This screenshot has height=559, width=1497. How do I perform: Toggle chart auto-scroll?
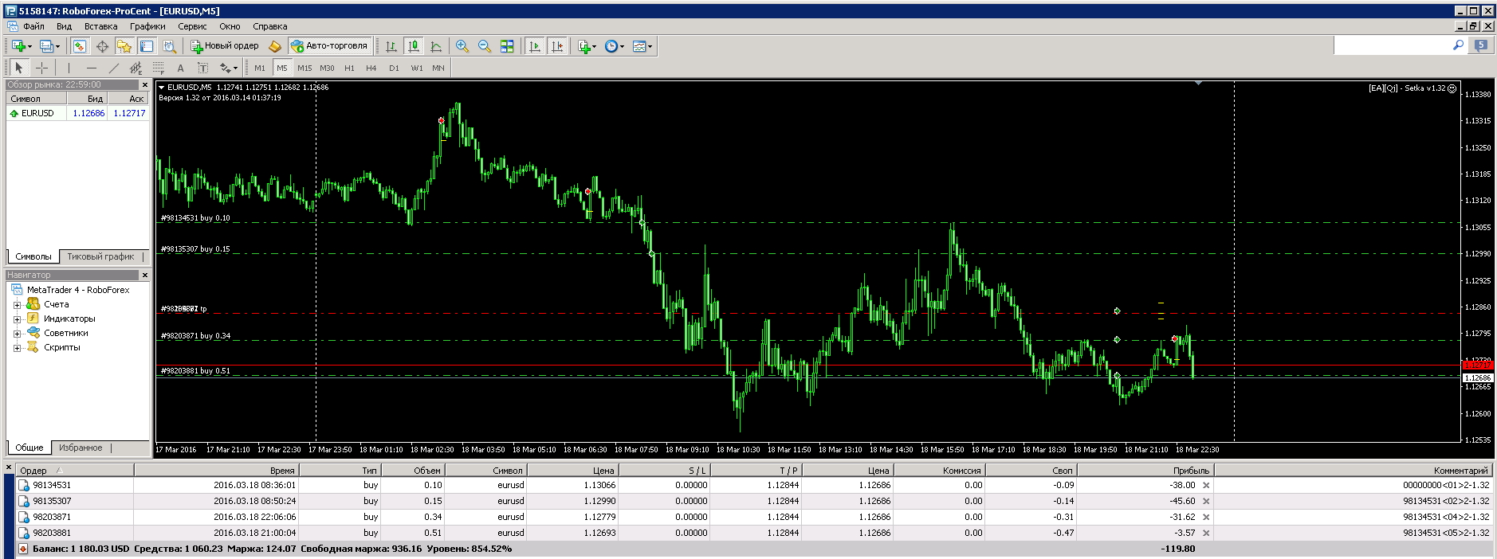pyautogui.click(x=535, y=46)
